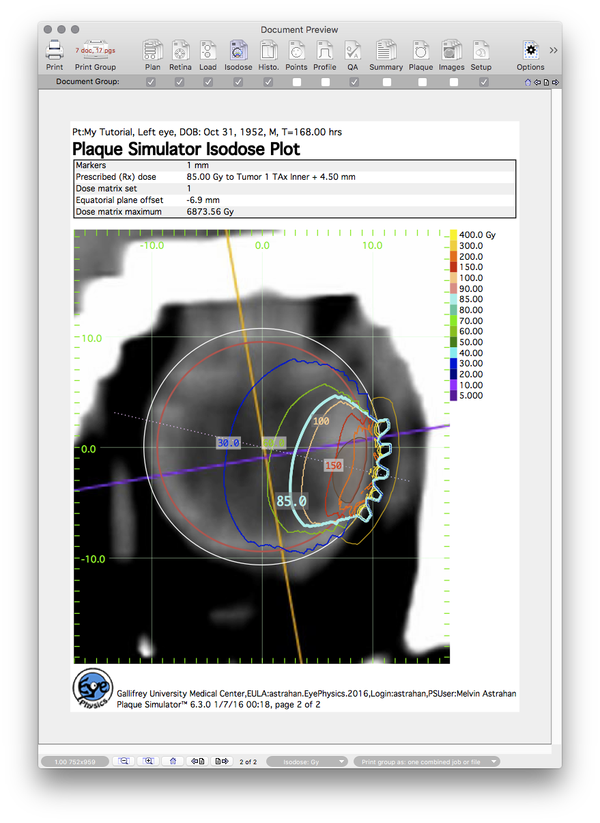
Task: Toggle Histo. in the document group
Action: (269, 82)
